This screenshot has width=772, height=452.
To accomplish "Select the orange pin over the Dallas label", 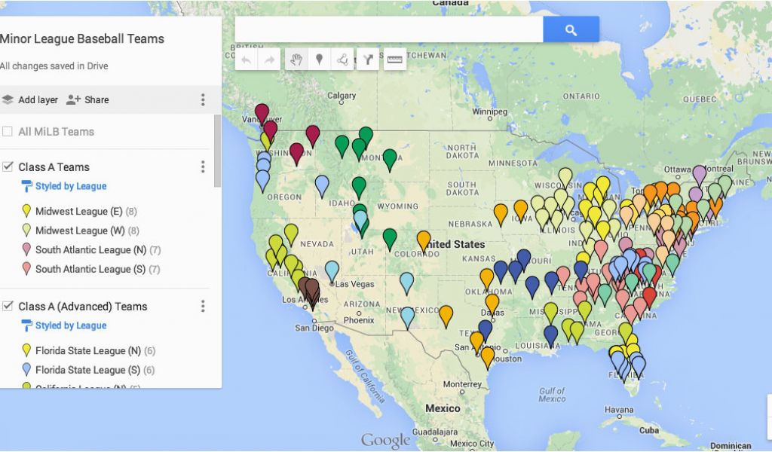I will (x=492, y=305).
